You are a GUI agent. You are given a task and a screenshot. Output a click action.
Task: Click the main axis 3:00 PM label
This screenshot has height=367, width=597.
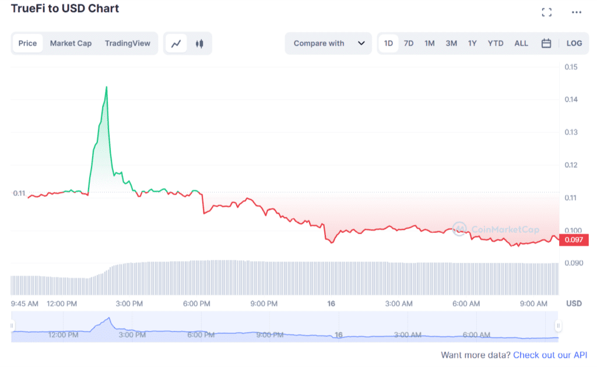(x=129, y=304)
